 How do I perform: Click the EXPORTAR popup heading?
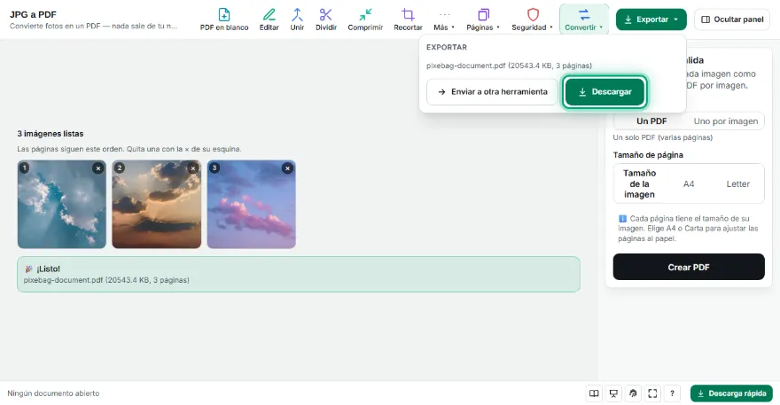(447, 47)
